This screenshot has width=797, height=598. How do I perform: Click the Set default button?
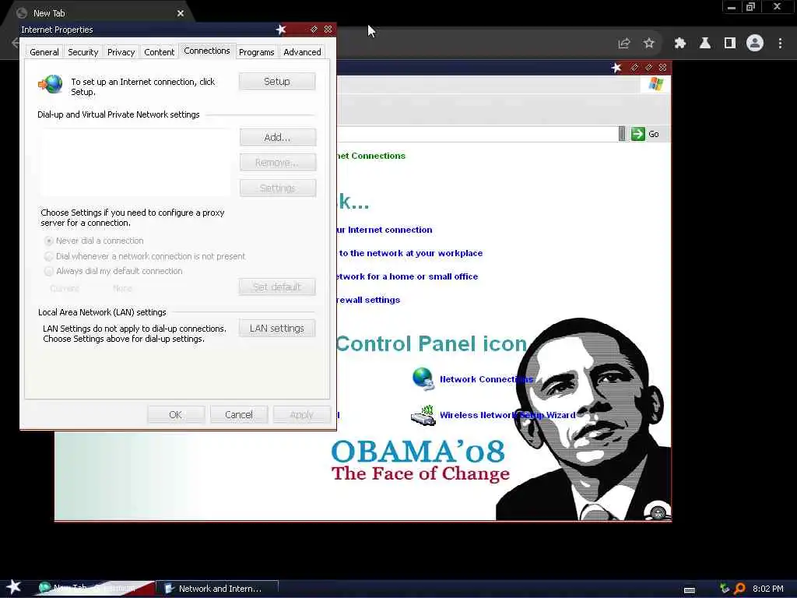click(x=277, y=287)
